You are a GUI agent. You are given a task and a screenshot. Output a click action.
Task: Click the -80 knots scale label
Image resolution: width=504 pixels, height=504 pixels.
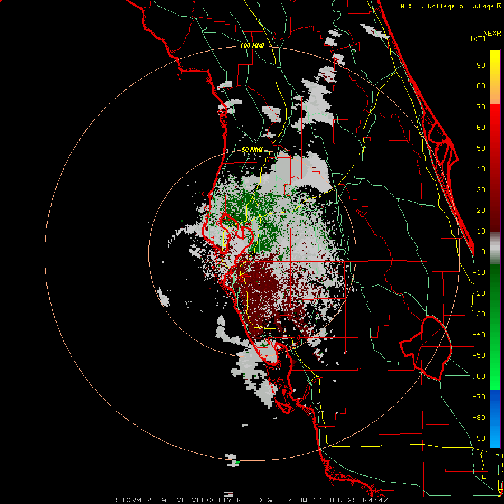click(479, 418)
